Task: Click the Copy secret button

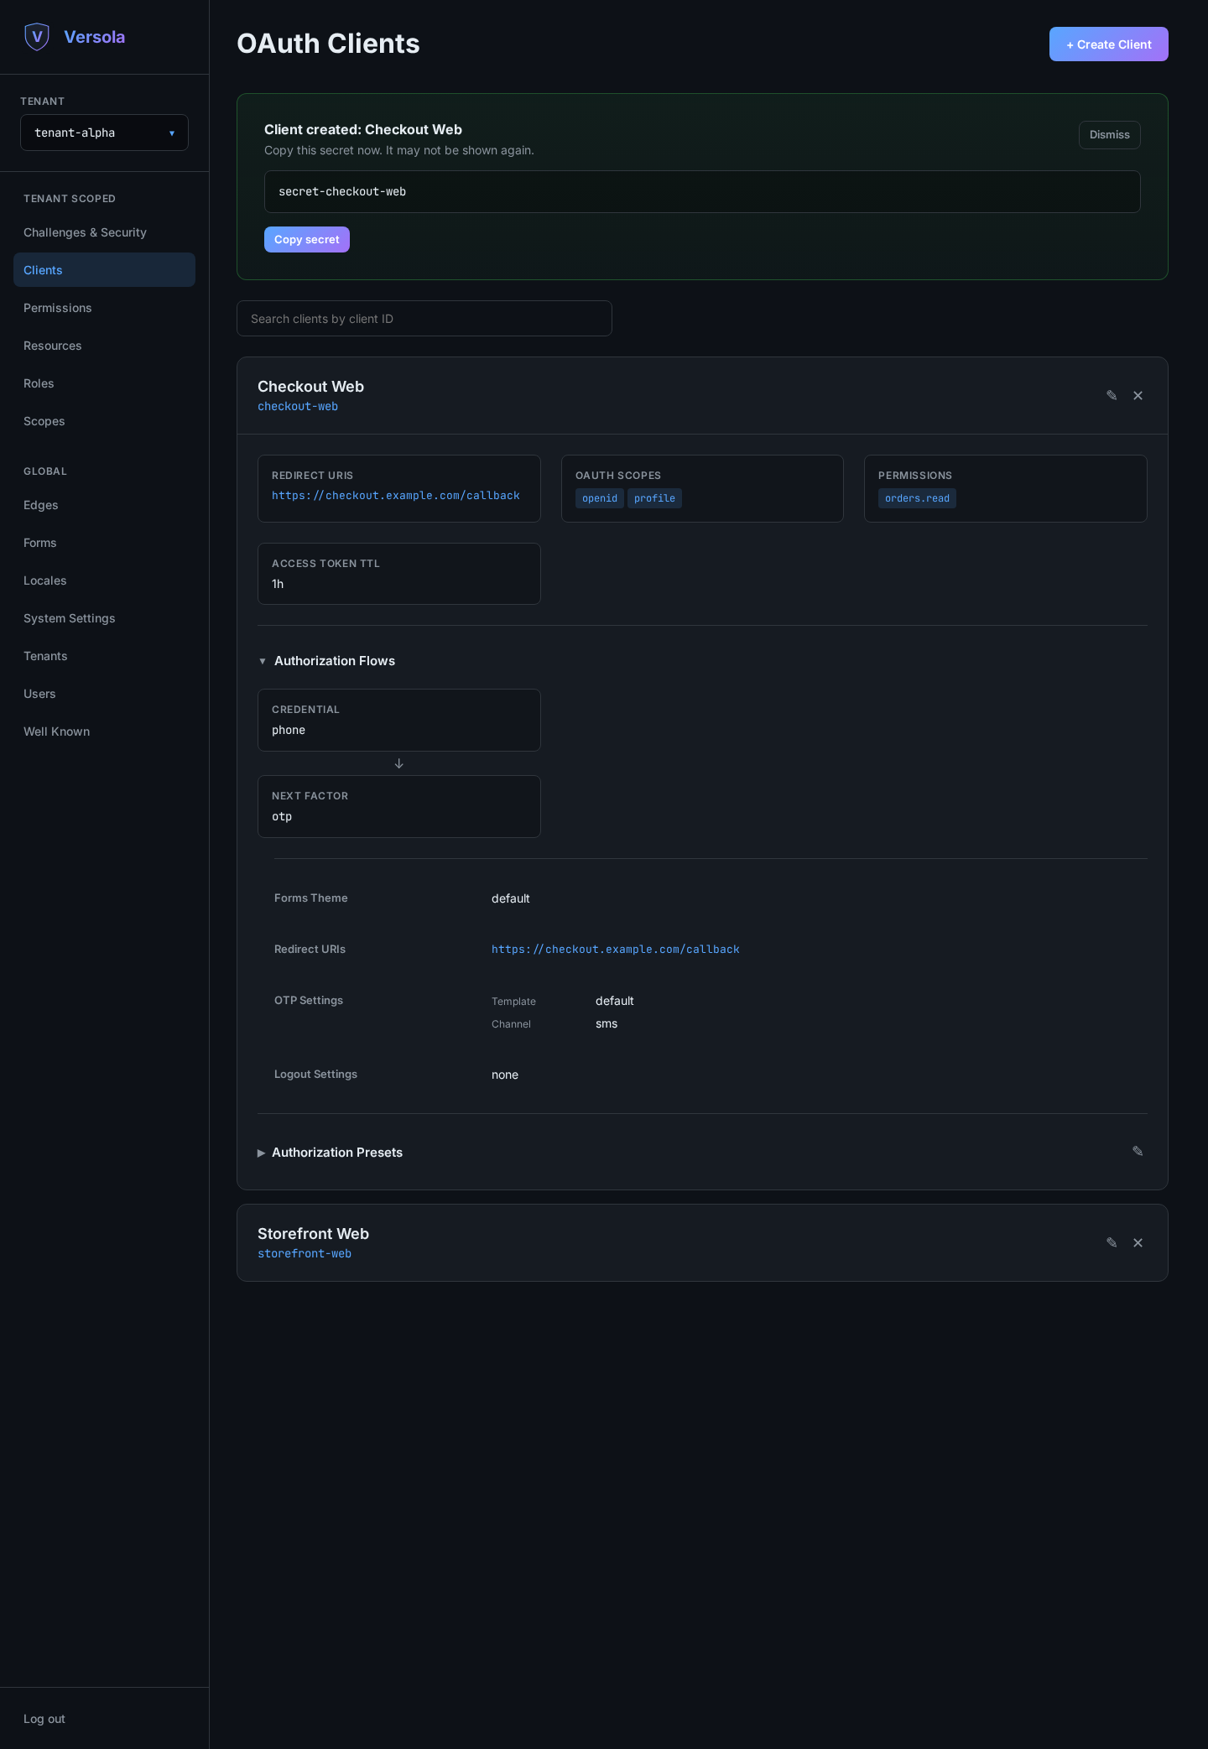Action: [306, 240]
